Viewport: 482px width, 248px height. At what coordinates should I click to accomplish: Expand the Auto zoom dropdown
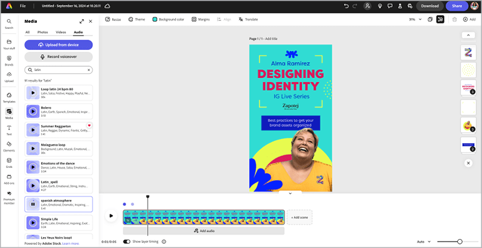[422, 241]
